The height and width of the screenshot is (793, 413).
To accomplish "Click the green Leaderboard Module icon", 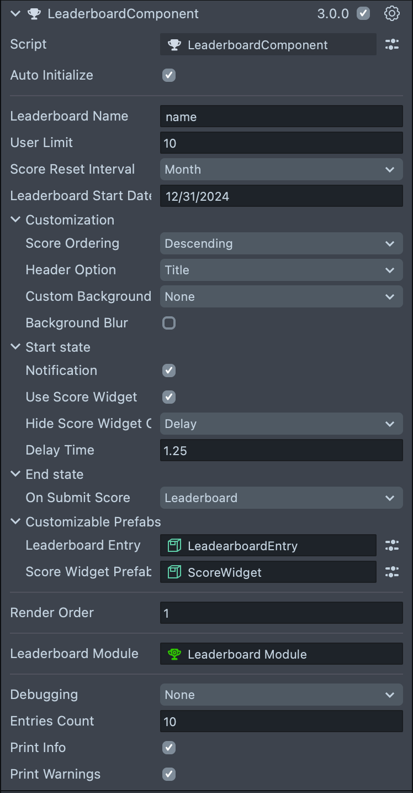I will 174,654.
